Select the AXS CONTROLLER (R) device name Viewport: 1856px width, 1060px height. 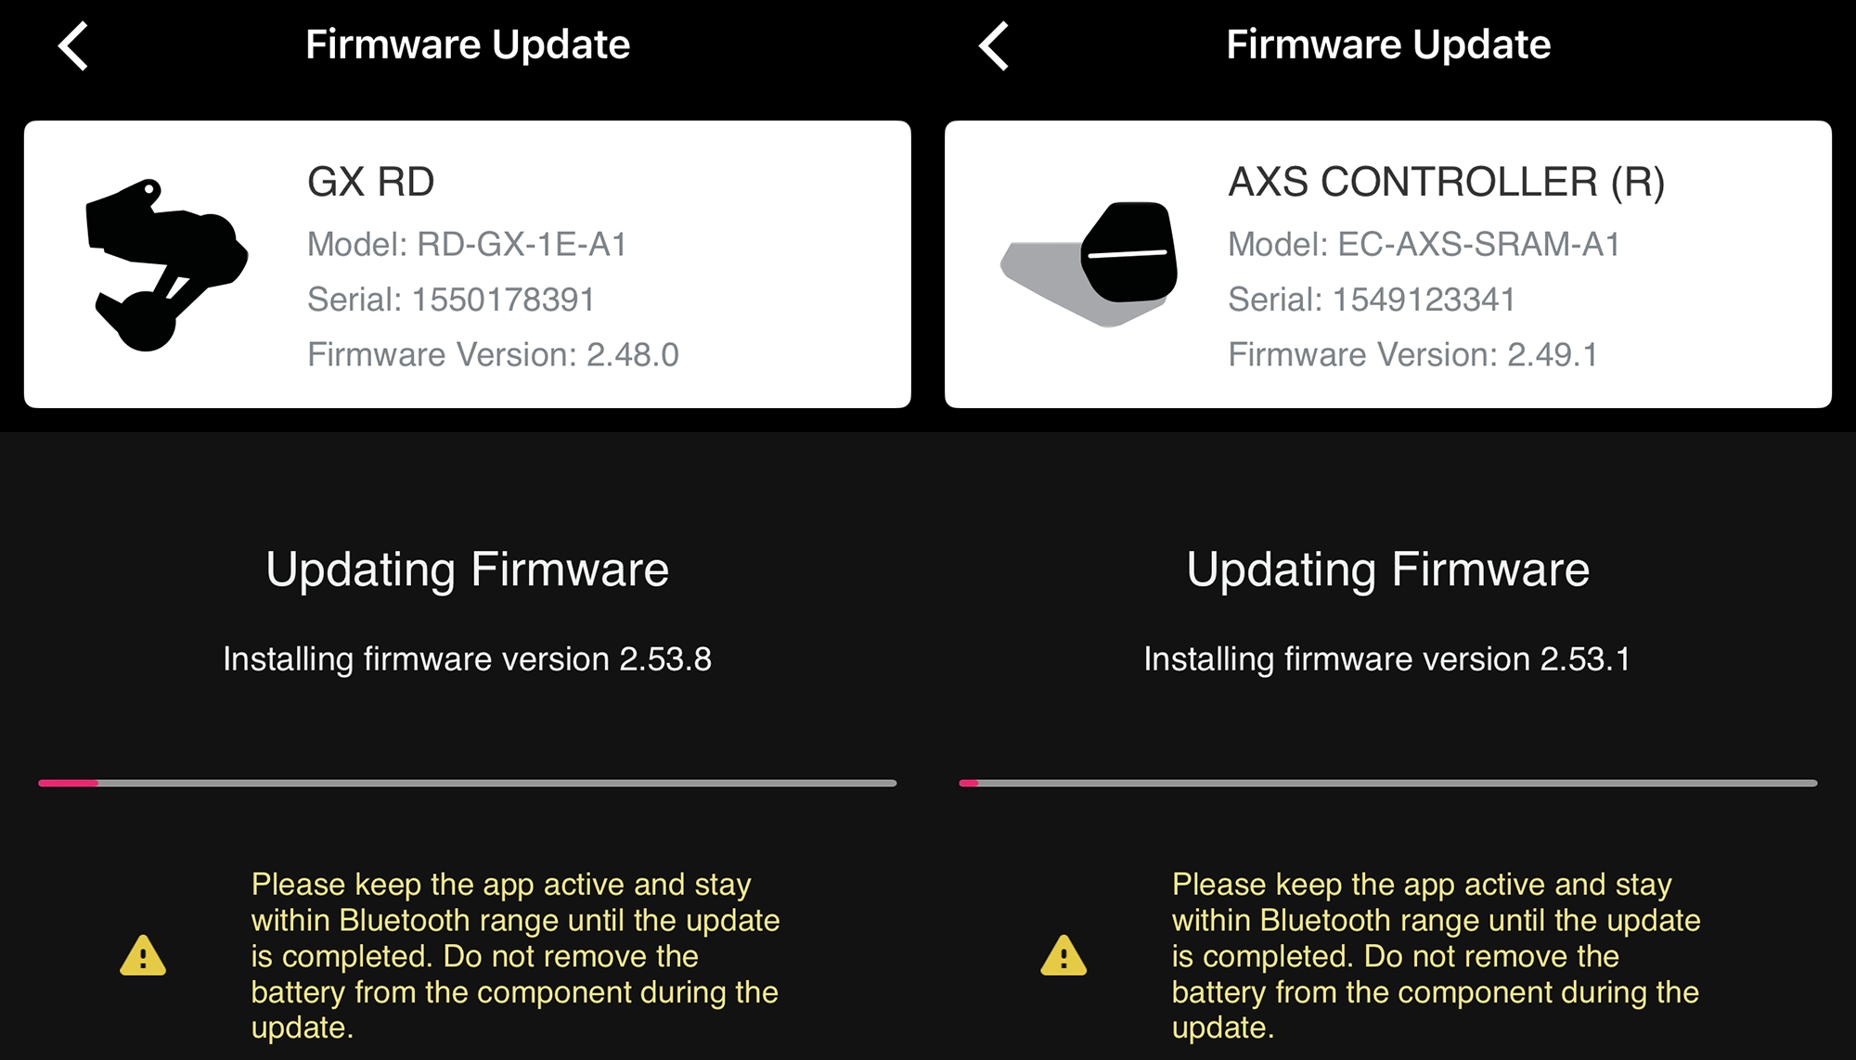tap(1447, 182)
